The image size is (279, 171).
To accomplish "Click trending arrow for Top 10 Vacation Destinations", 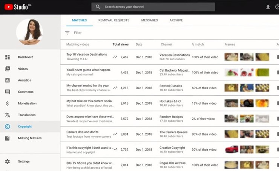I will click(115, 57).
